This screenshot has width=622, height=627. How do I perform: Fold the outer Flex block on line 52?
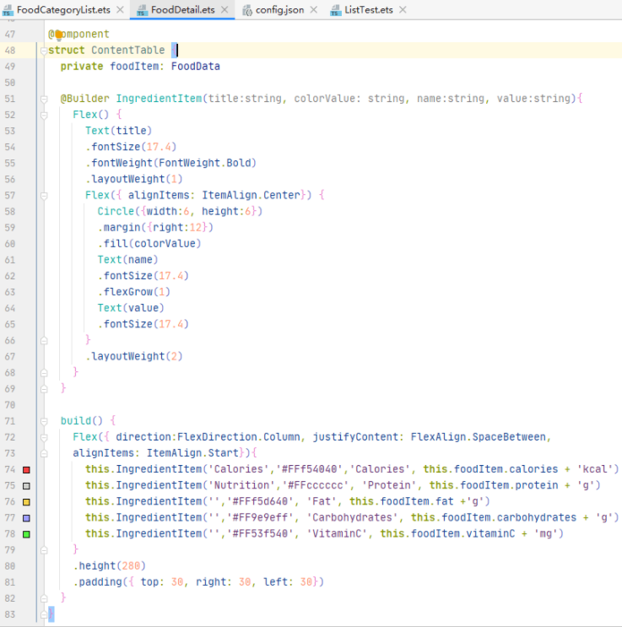click(x=43, y=115)
